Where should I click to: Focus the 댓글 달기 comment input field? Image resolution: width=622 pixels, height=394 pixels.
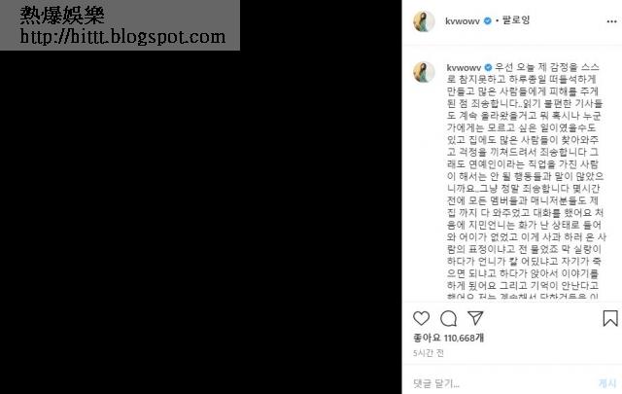500,383
